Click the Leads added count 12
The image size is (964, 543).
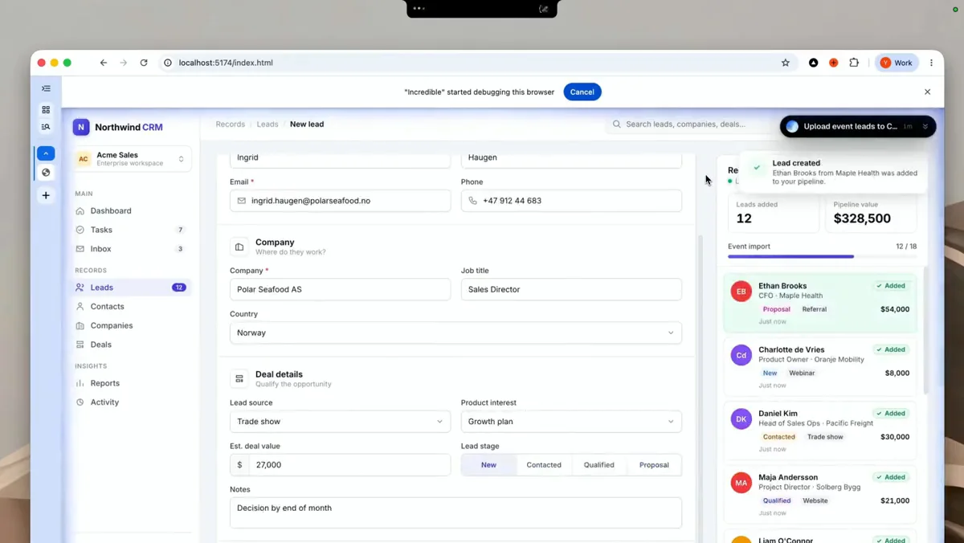coord(745,218)
